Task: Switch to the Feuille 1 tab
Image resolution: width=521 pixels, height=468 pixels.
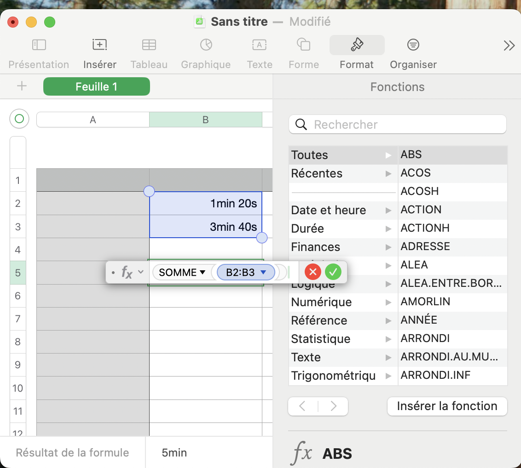Action: tap(97, 86)
